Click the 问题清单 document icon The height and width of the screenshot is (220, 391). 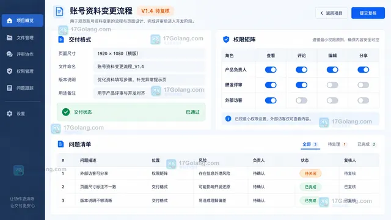click(60, 144)
